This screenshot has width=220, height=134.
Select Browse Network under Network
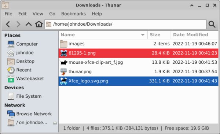[34, 114]
